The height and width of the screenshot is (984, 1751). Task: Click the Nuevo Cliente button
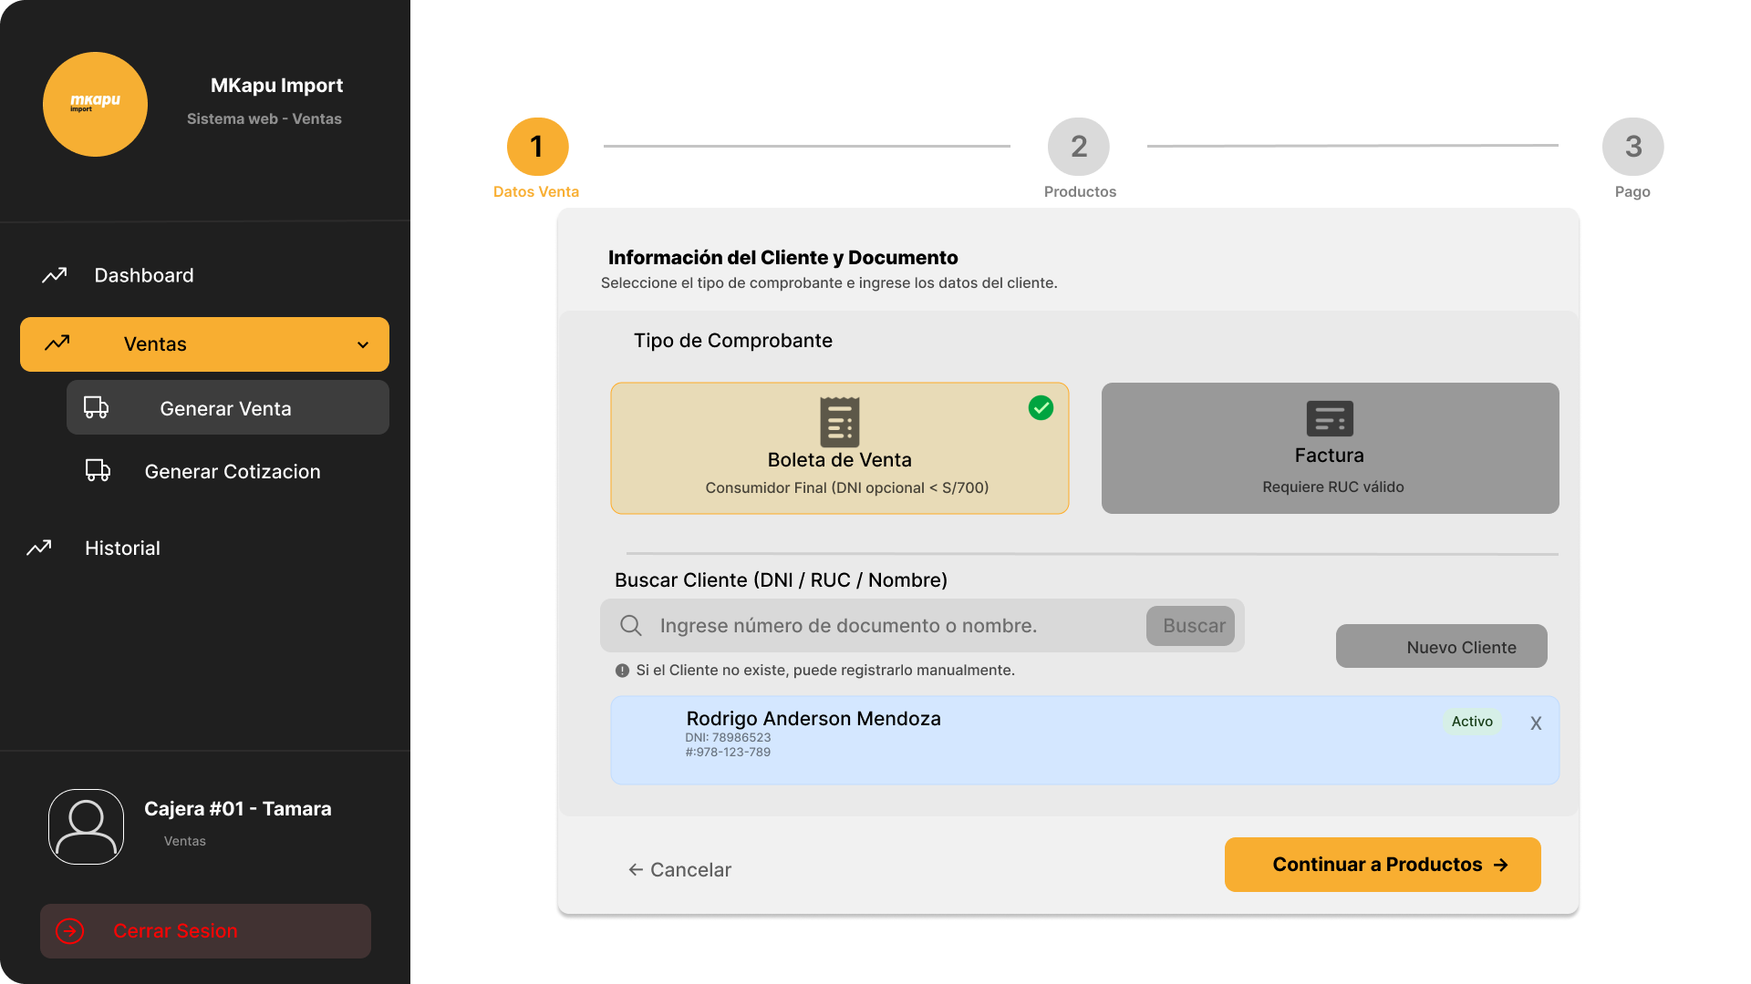tap(1441, 646)
